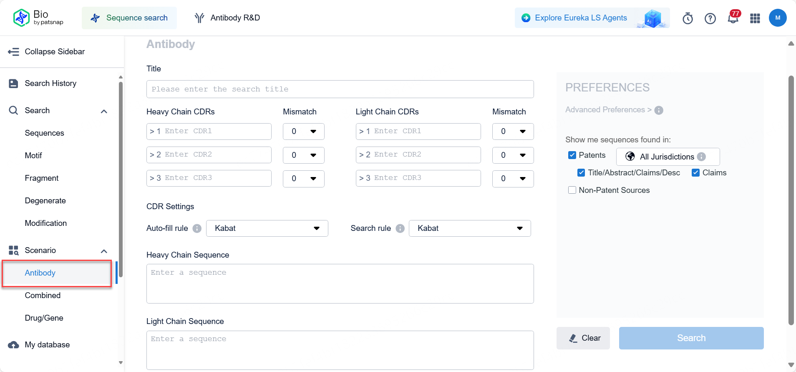Image resolution: width=796 pixels, height=372 pixels.
Task: Open Heavy Chain CDR1 mismatch dropdown
Action: (303, 132)
